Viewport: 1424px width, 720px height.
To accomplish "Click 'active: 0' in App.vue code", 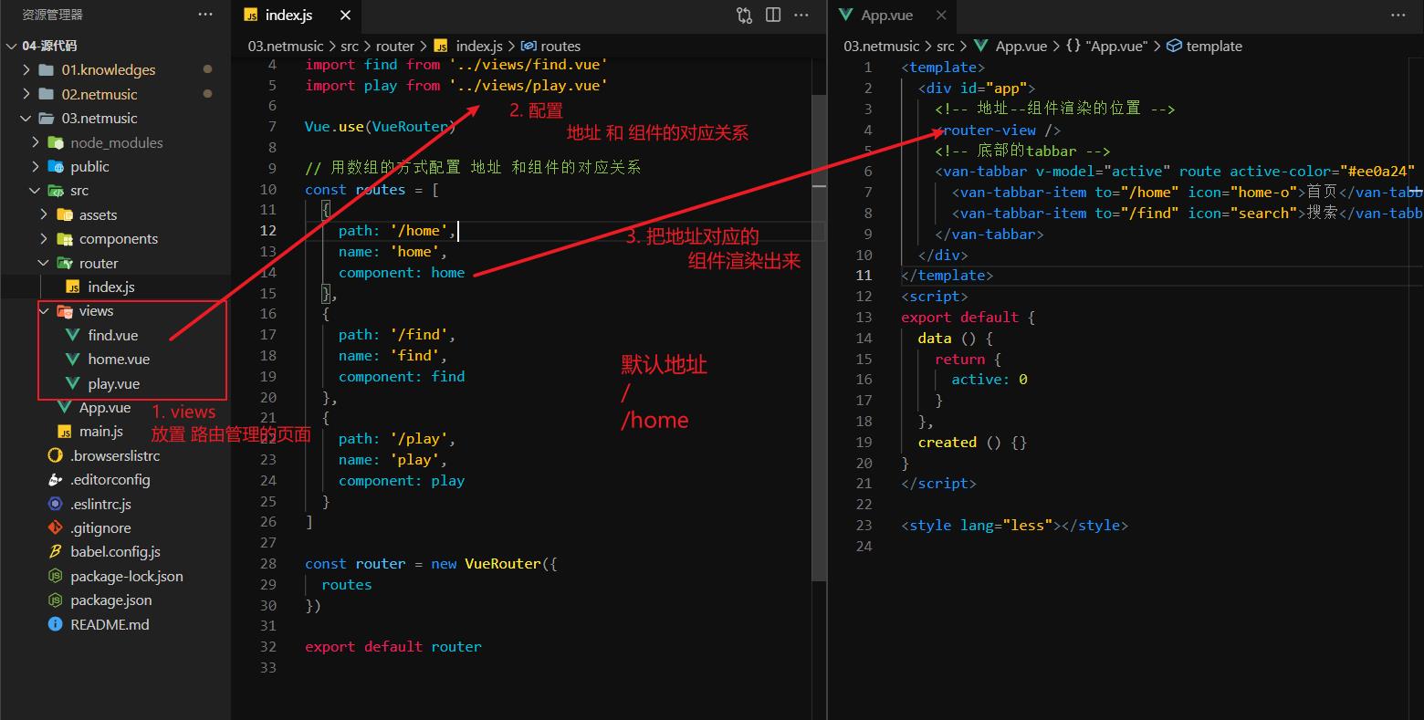I will (989, 379).
